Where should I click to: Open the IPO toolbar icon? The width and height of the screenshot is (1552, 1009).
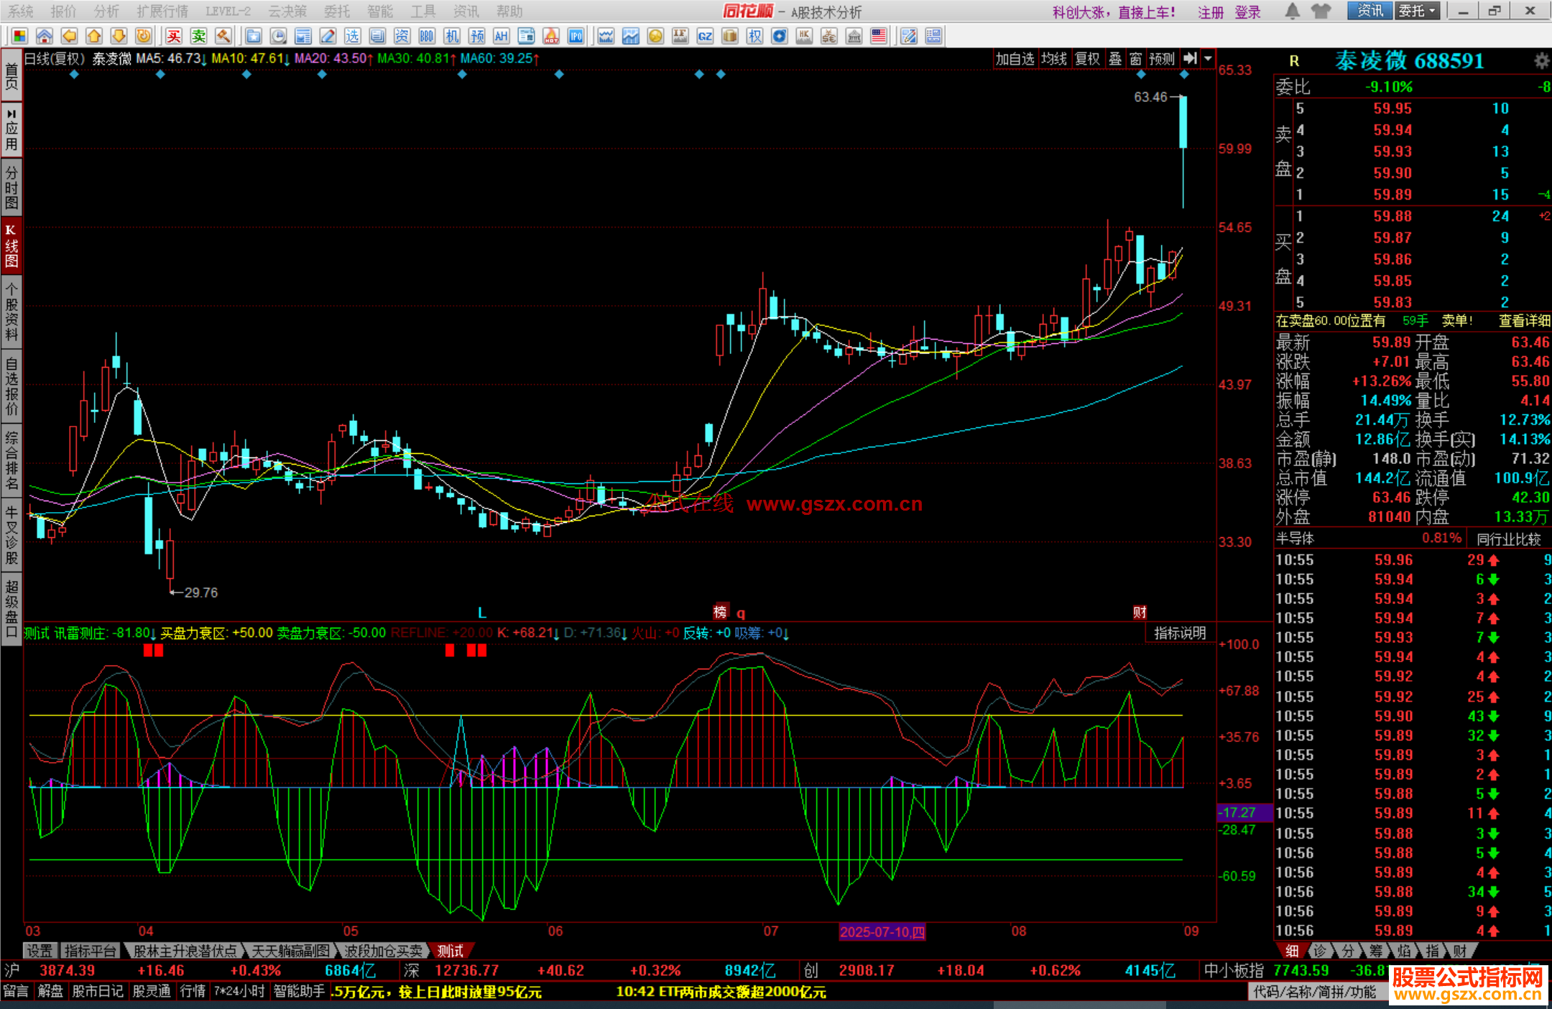click(576, 37)
